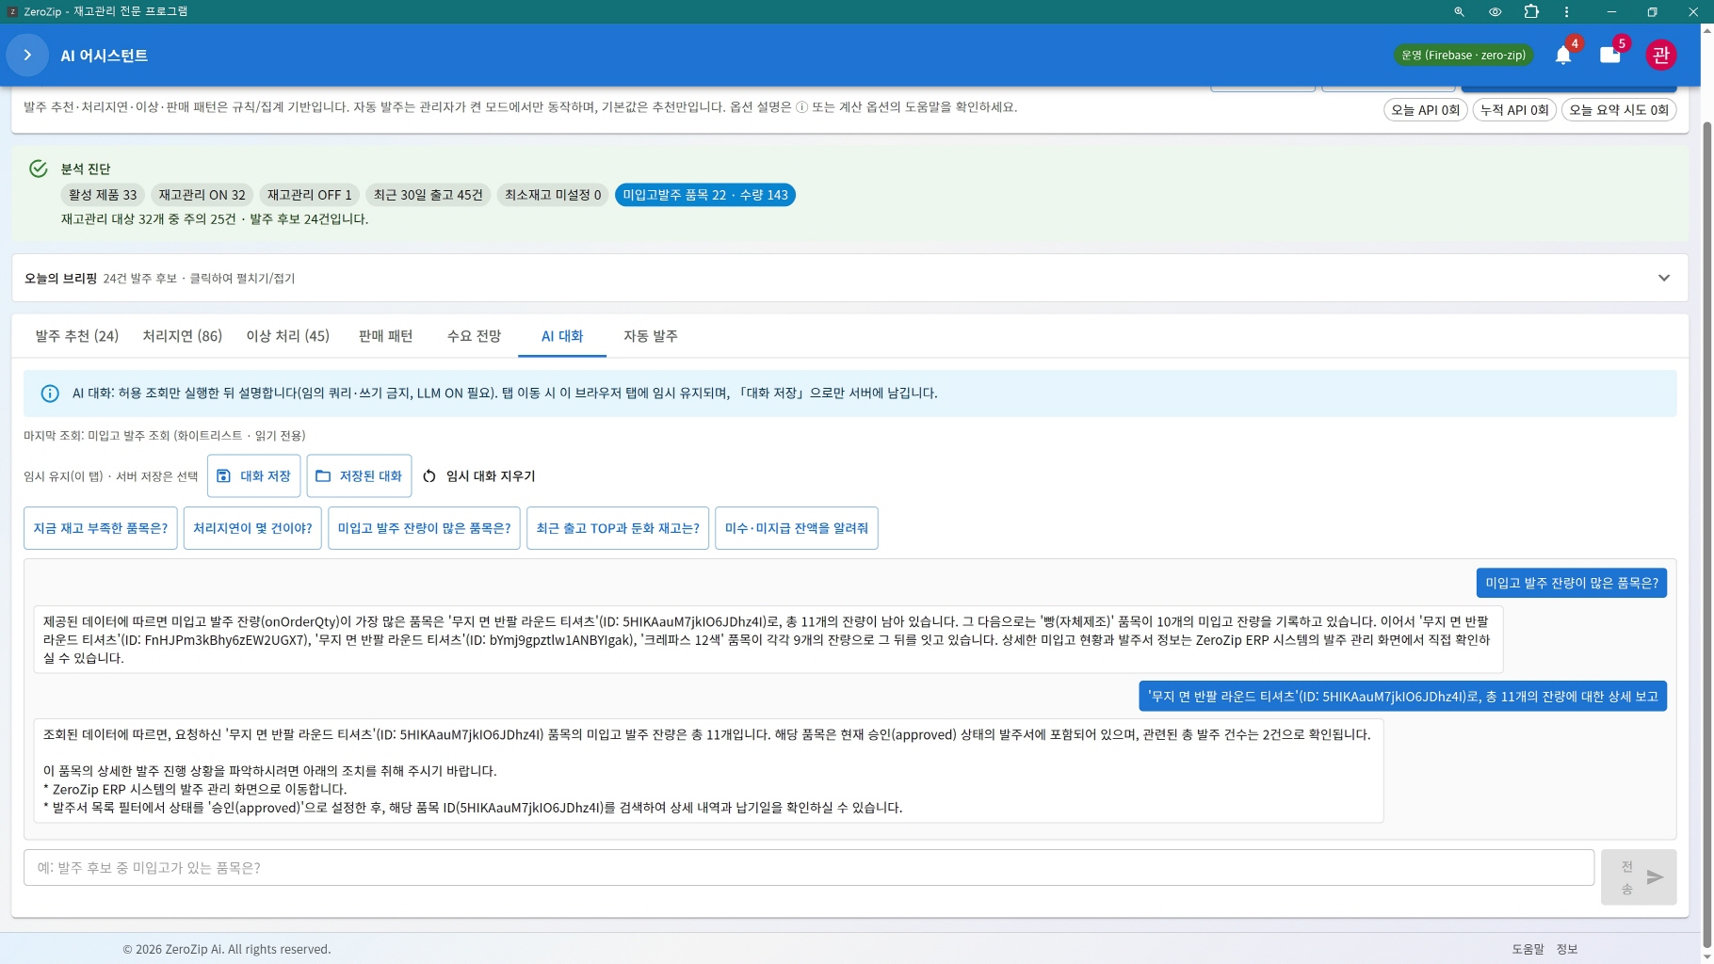
Task: Click the 최근 30일 출고 45건 chip
Action: pyautogui.click(x=428, y=195)
